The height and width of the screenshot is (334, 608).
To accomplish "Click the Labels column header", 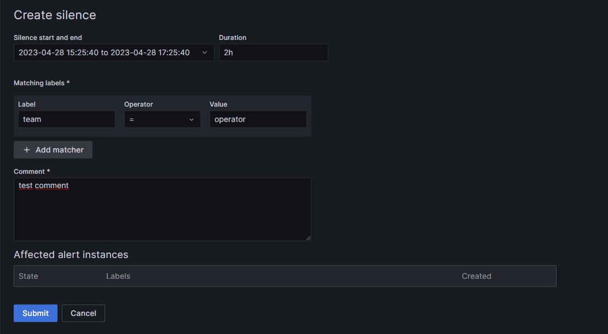I will pos(118,276).
